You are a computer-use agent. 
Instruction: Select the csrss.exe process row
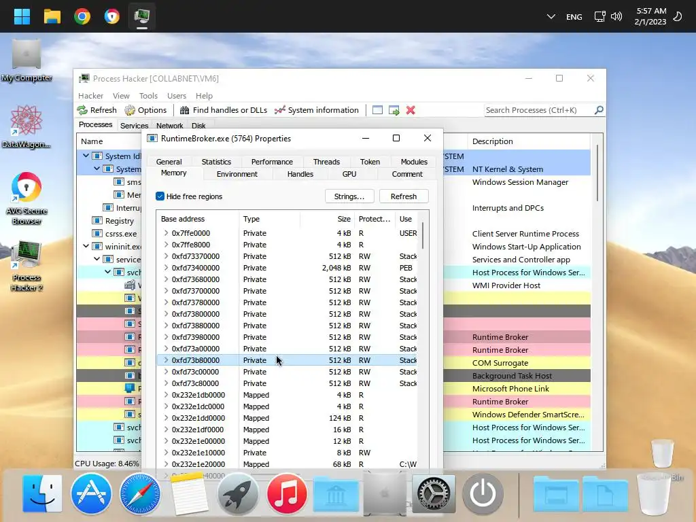[x=109, y=234]
